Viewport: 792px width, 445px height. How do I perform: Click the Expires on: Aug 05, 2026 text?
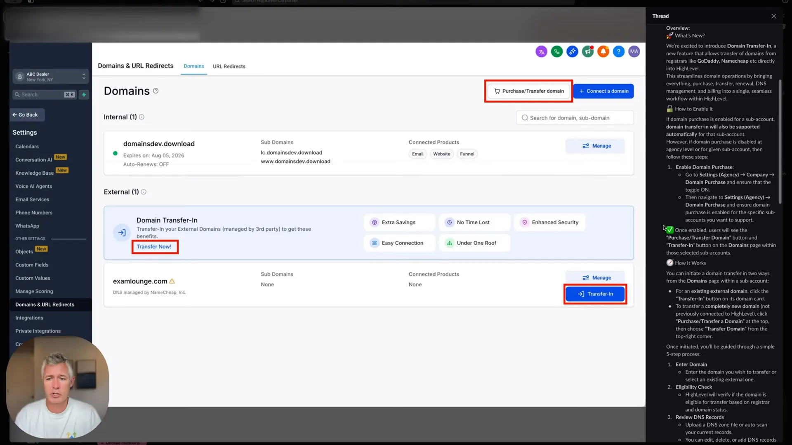pos(153,156)
